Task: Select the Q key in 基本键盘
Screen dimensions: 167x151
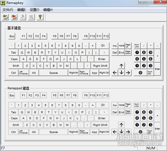Action: [22, 52]
